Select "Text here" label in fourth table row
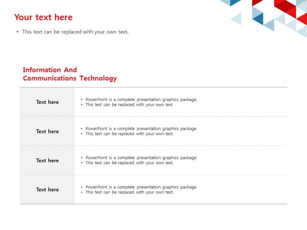The image size is (307, 230). point(47,189)
